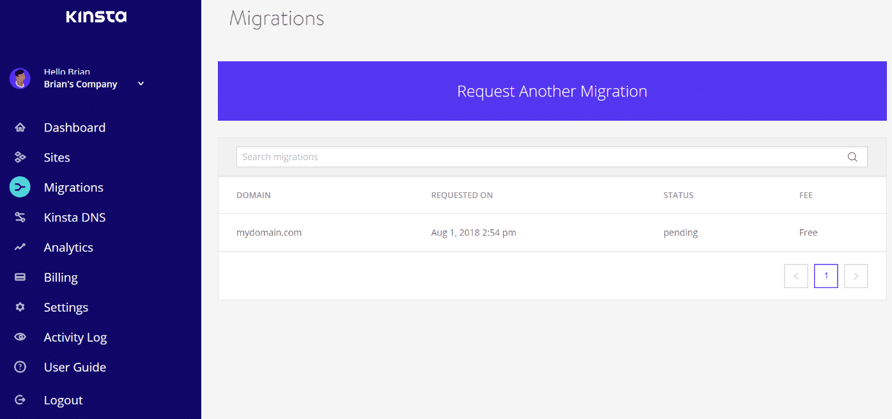
Task: Open the Activity Log menu label
Action: (x=75, y=337)
